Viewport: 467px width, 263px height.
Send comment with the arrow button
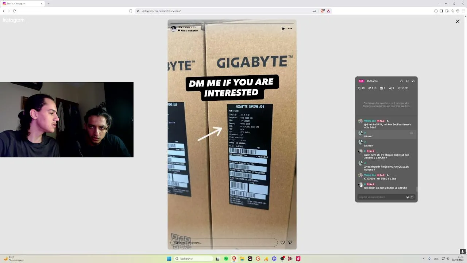pos(412,197)
